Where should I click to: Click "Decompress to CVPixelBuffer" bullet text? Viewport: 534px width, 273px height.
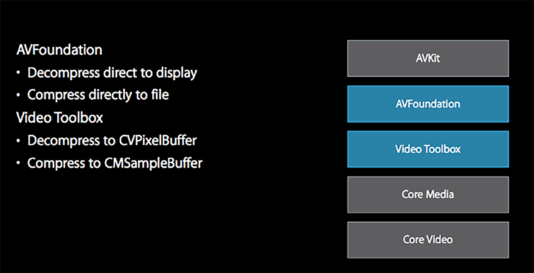click(x=112, y=140)
